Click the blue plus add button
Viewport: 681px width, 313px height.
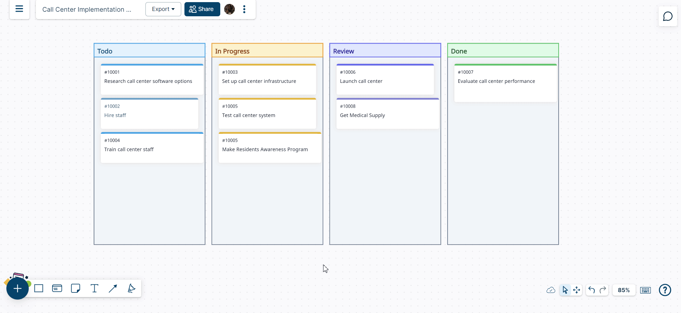click(17, 289)
